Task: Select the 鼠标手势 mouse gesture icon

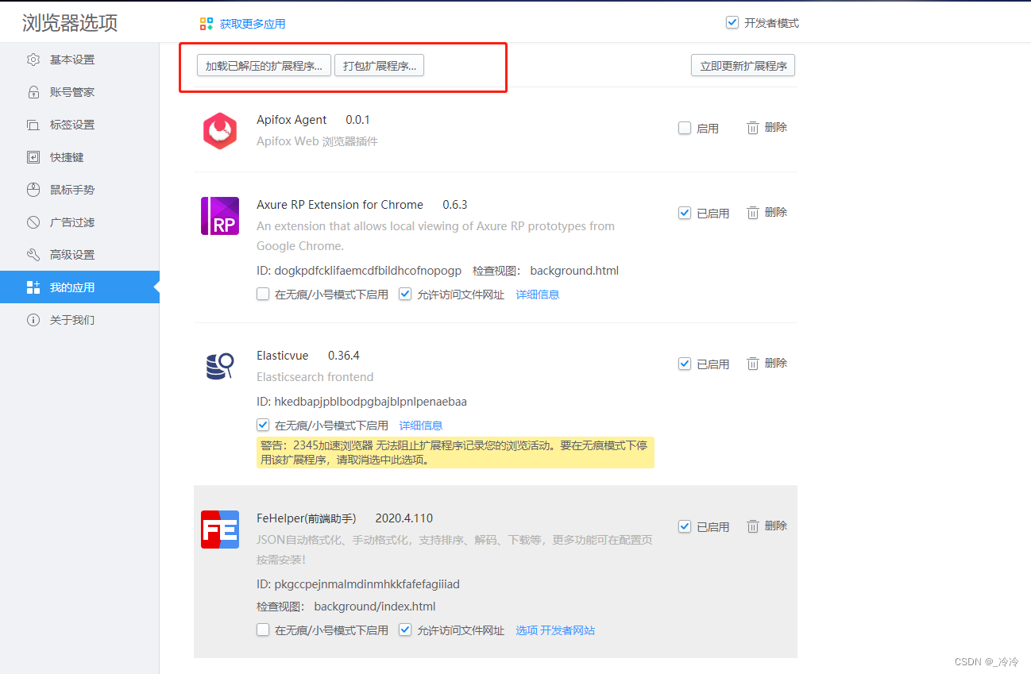Action: 33,189
